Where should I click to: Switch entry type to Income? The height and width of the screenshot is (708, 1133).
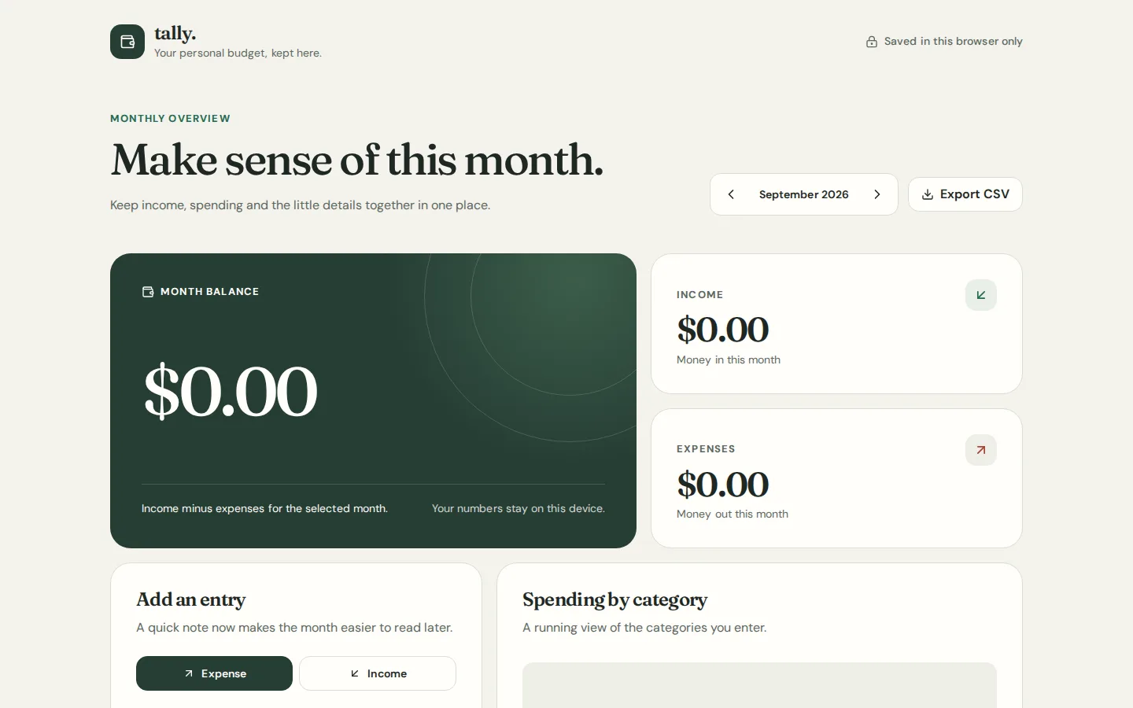tap(378, 673)
